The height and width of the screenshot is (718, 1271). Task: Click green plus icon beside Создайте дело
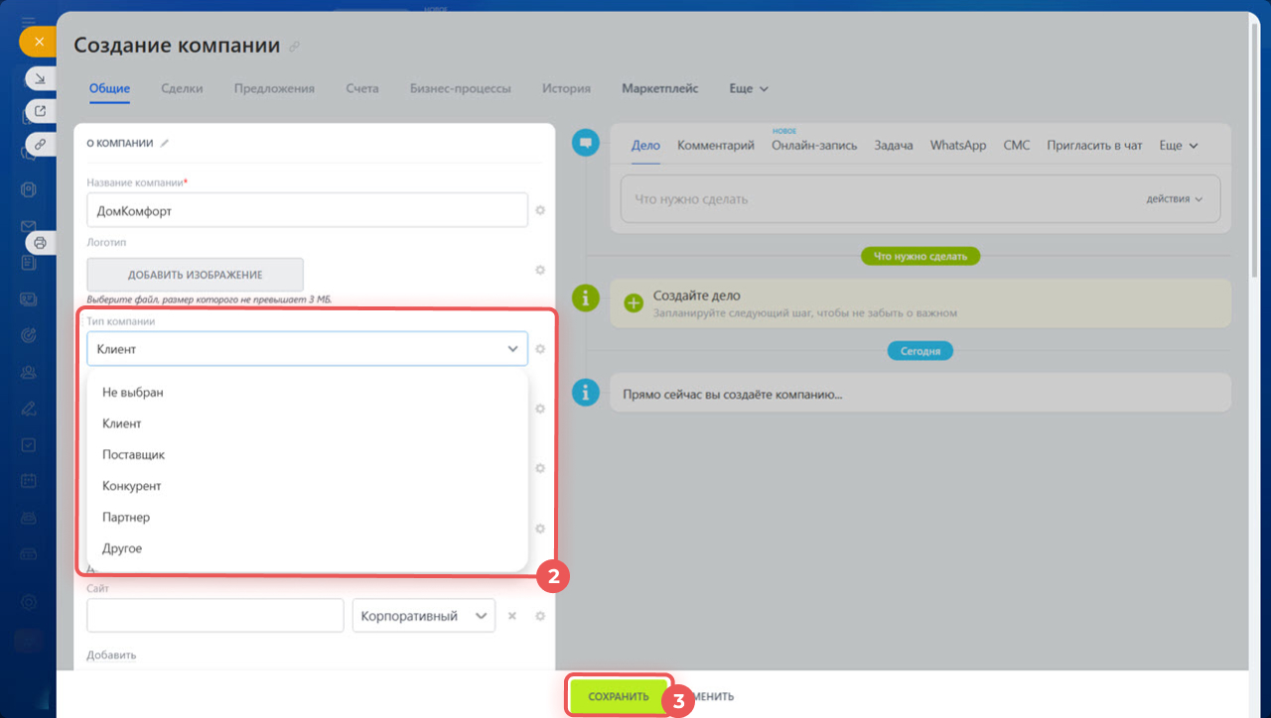click(x=634, y=303)
